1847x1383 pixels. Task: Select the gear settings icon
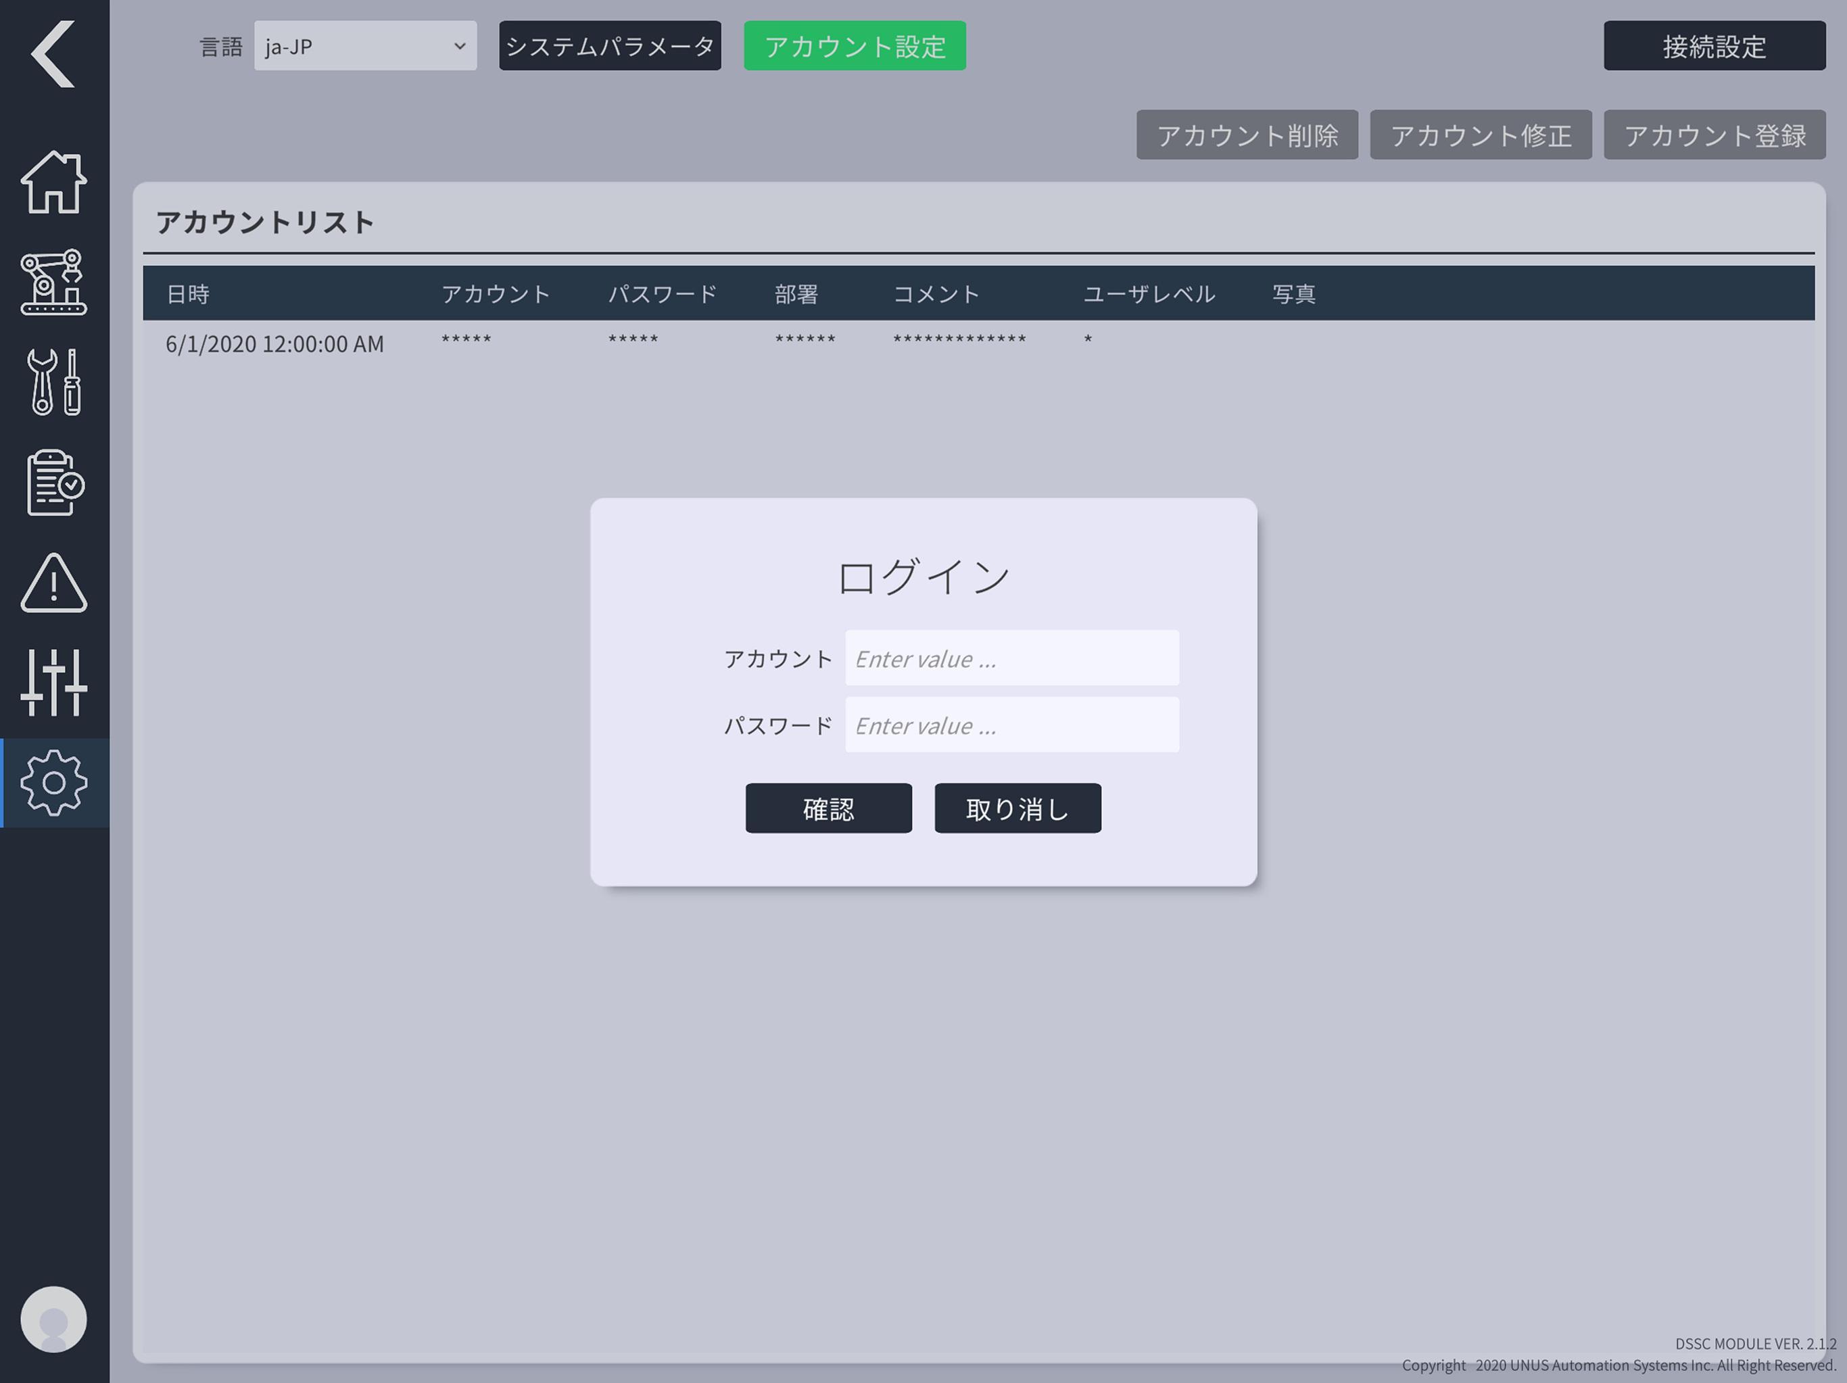pyautogui.click(x=53, y=783)
